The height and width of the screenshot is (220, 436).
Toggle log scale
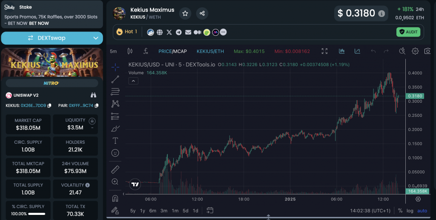coord(410,211)
